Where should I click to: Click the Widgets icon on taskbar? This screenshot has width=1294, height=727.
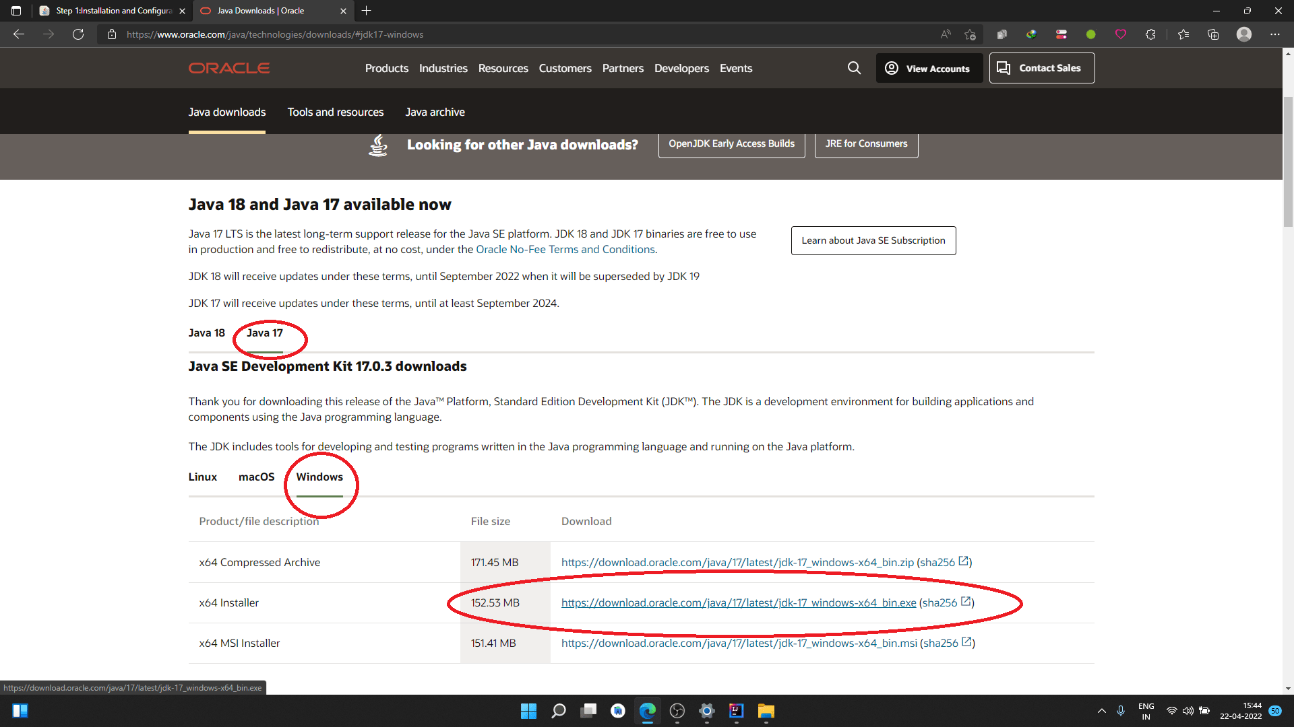[20, 711]
